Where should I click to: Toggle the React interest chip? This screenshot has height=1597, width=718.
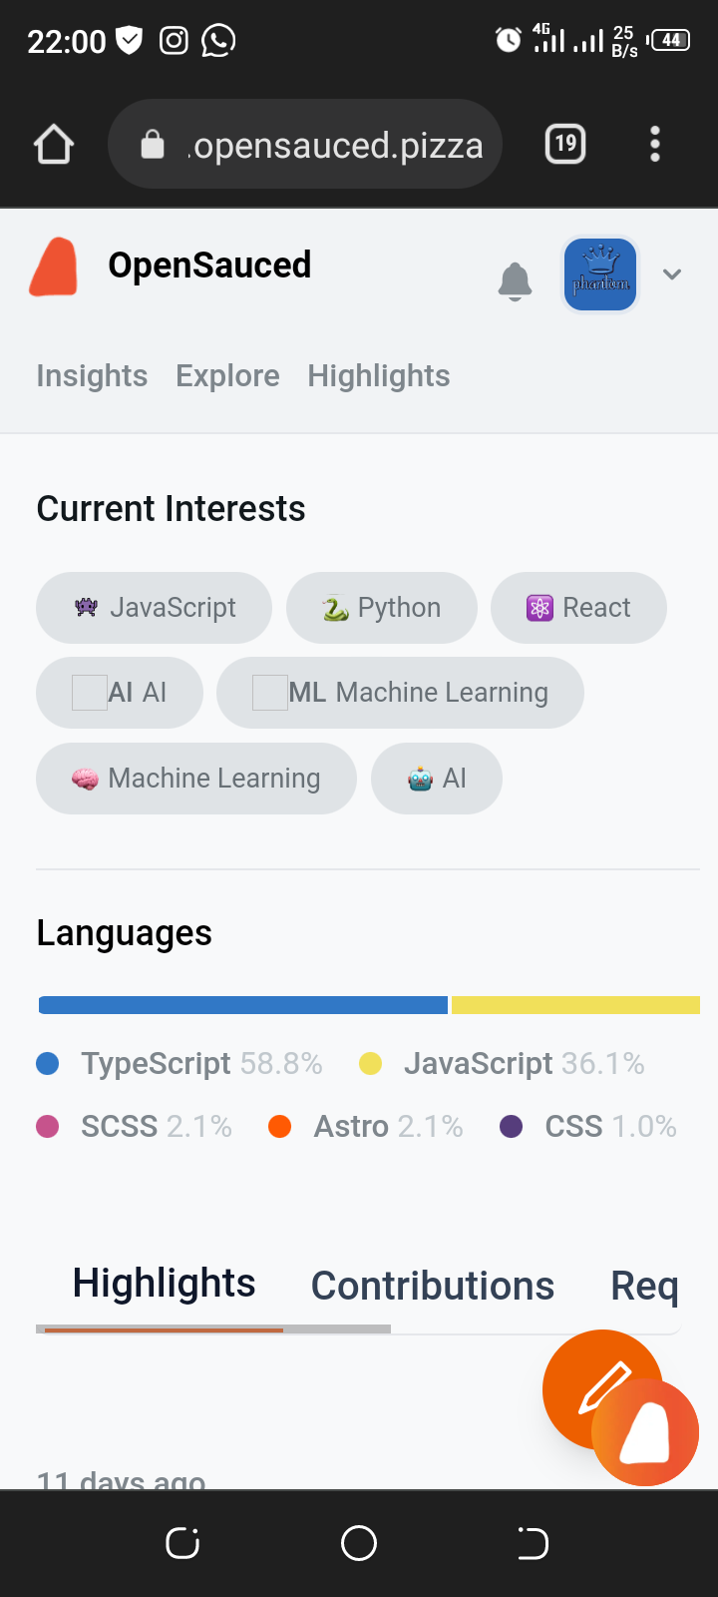coord(578,607)
